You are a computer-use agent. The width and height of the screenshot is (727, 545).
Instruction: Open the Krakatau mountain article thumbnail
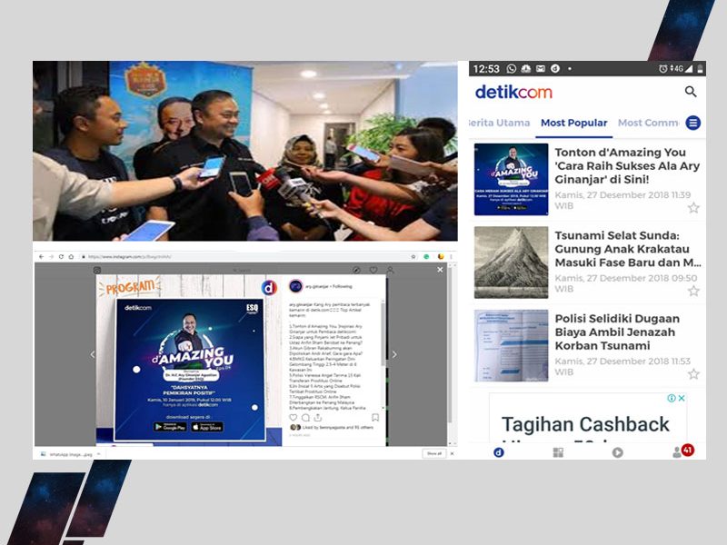(511, 263)
